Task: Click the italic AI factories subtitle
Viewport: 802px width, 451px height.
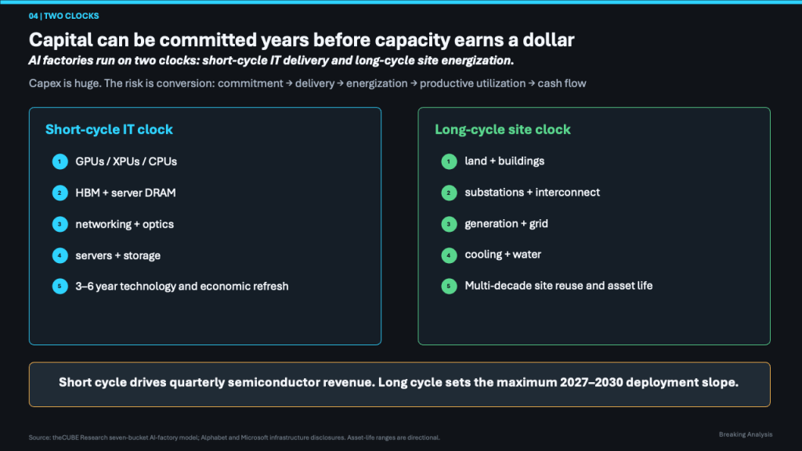Action: pos(271,60)
